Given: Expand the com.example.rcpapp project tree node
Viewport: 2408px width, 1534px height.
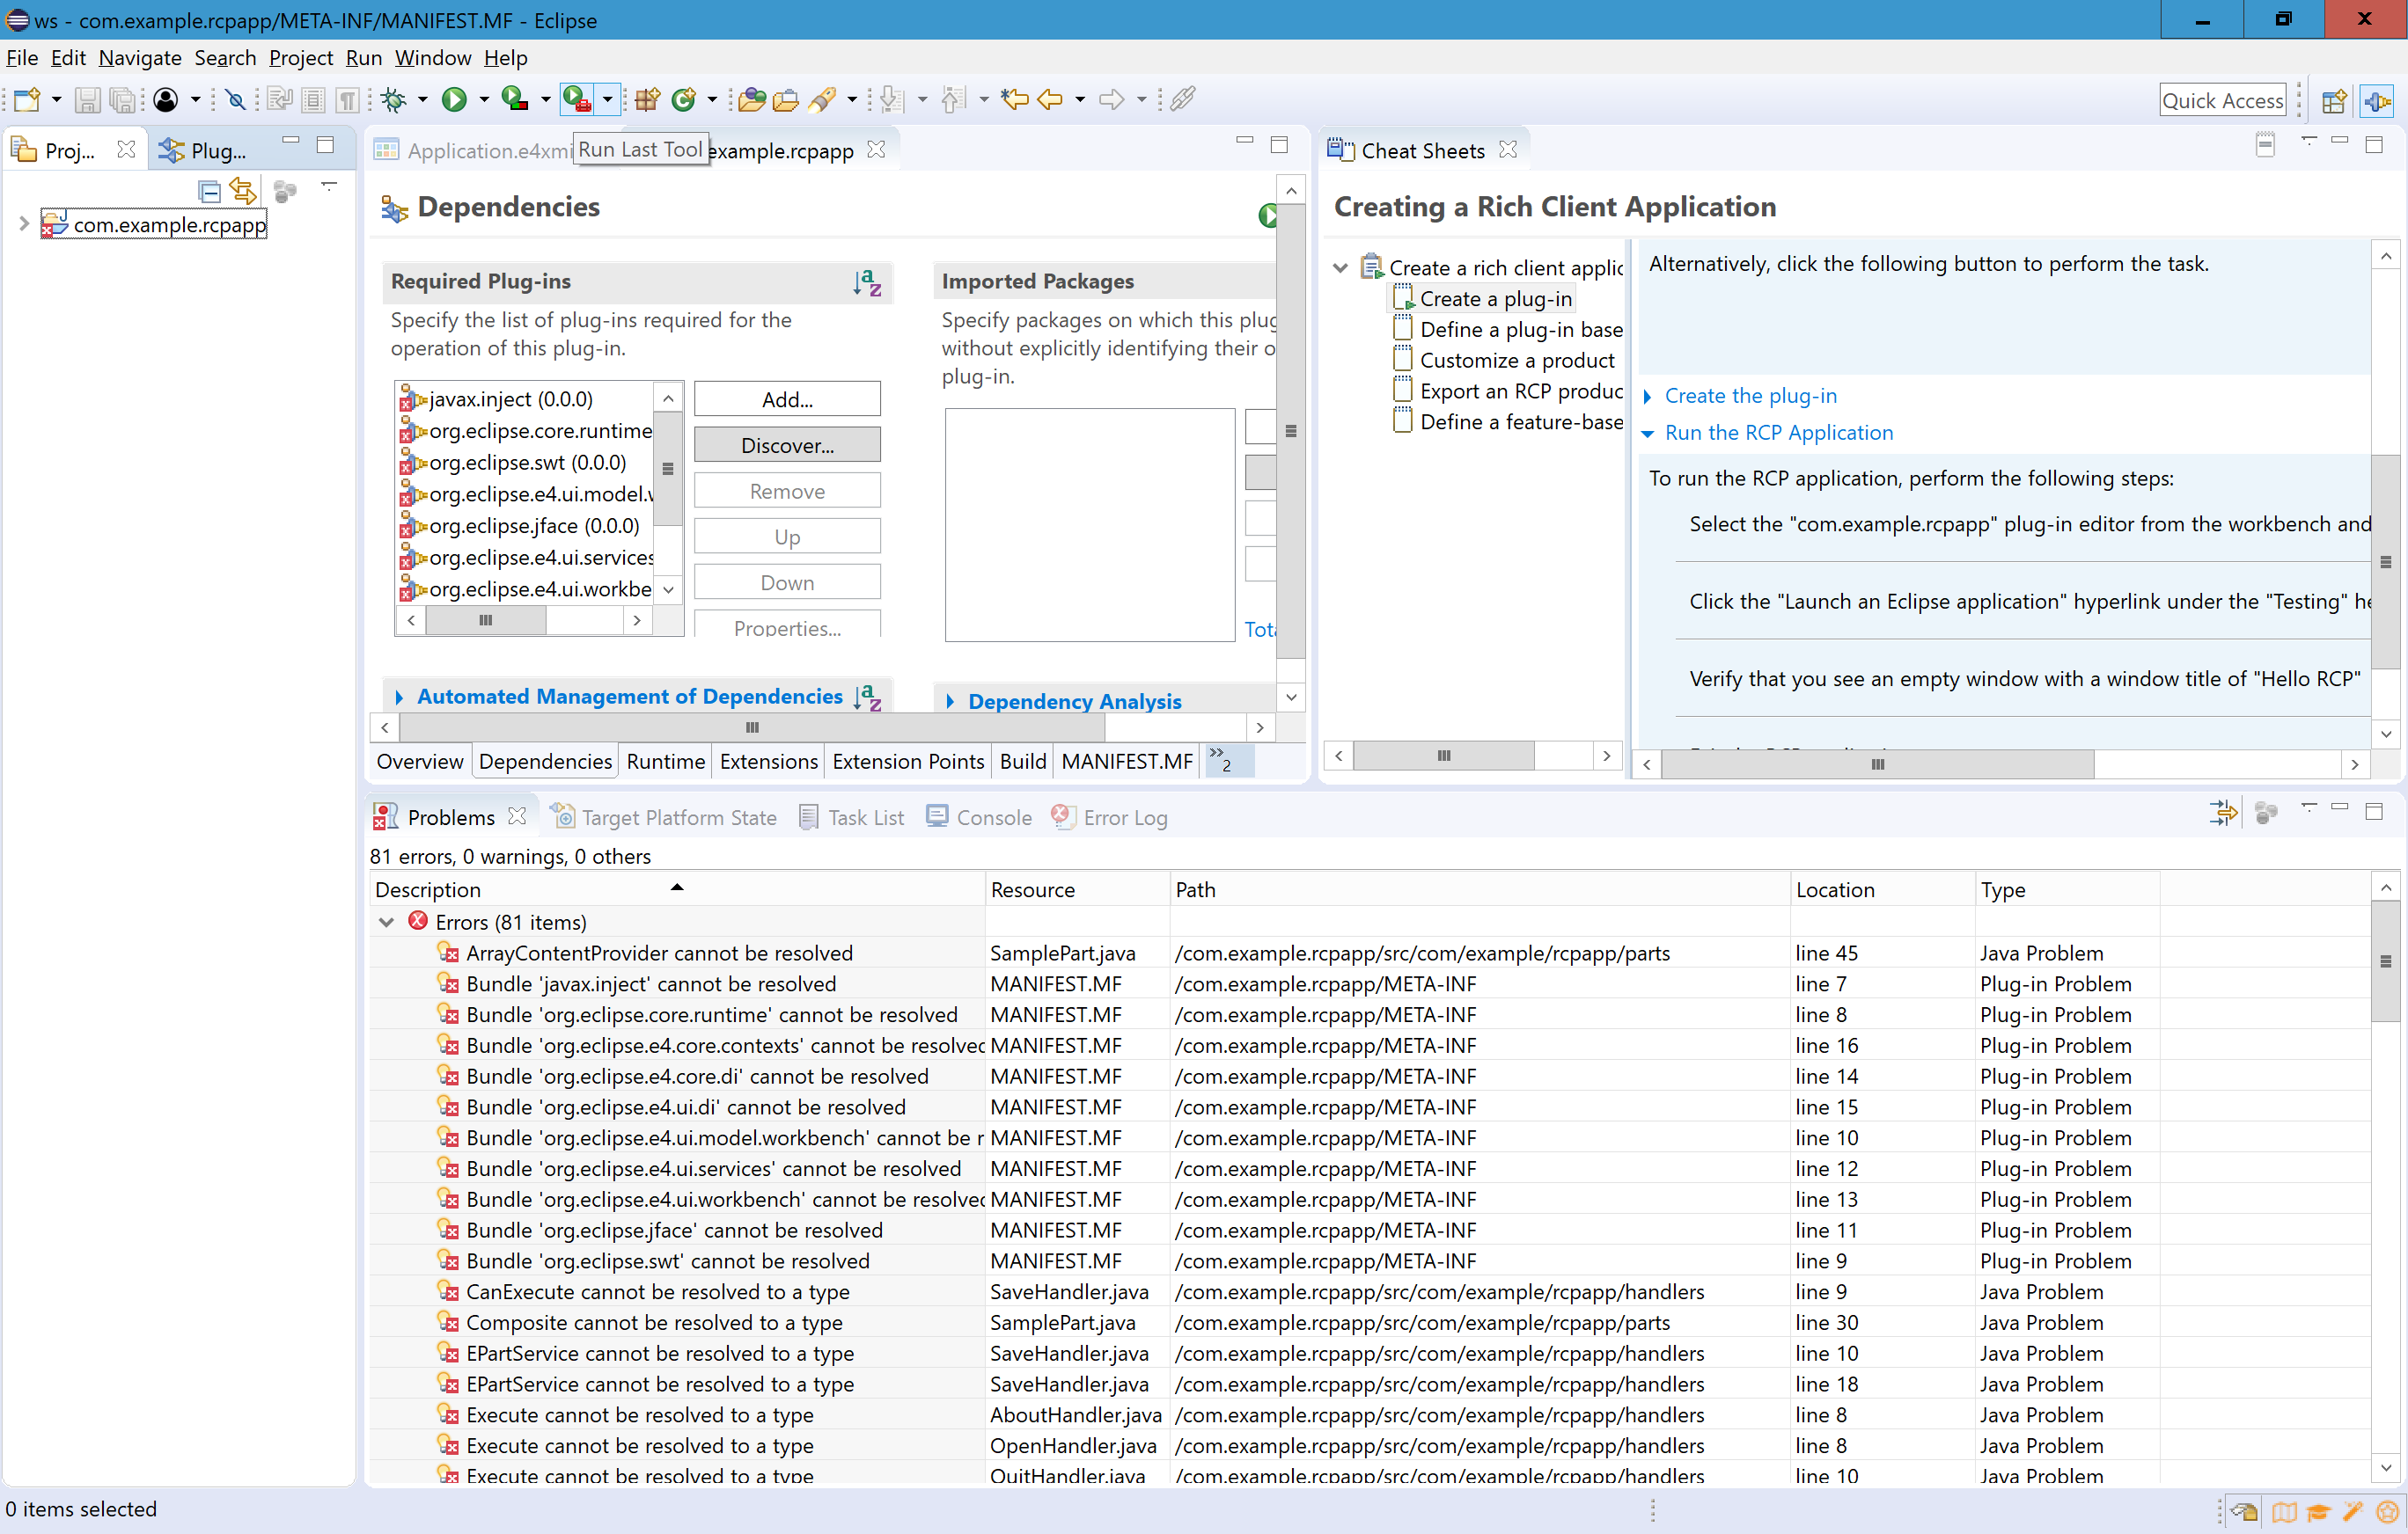Looking at the screenshot, I should pos(24,223).
